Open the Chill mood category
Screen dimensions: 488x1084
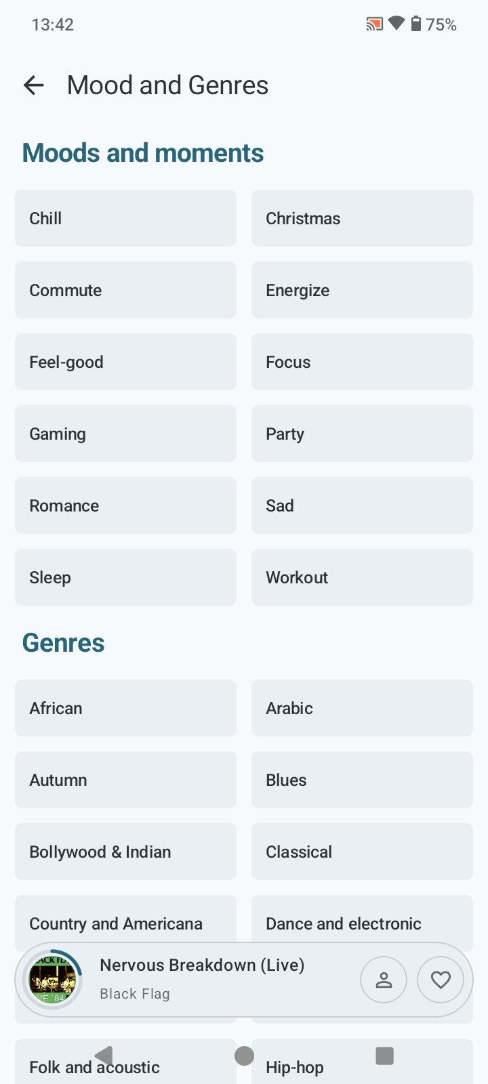[x=125, y=218]
